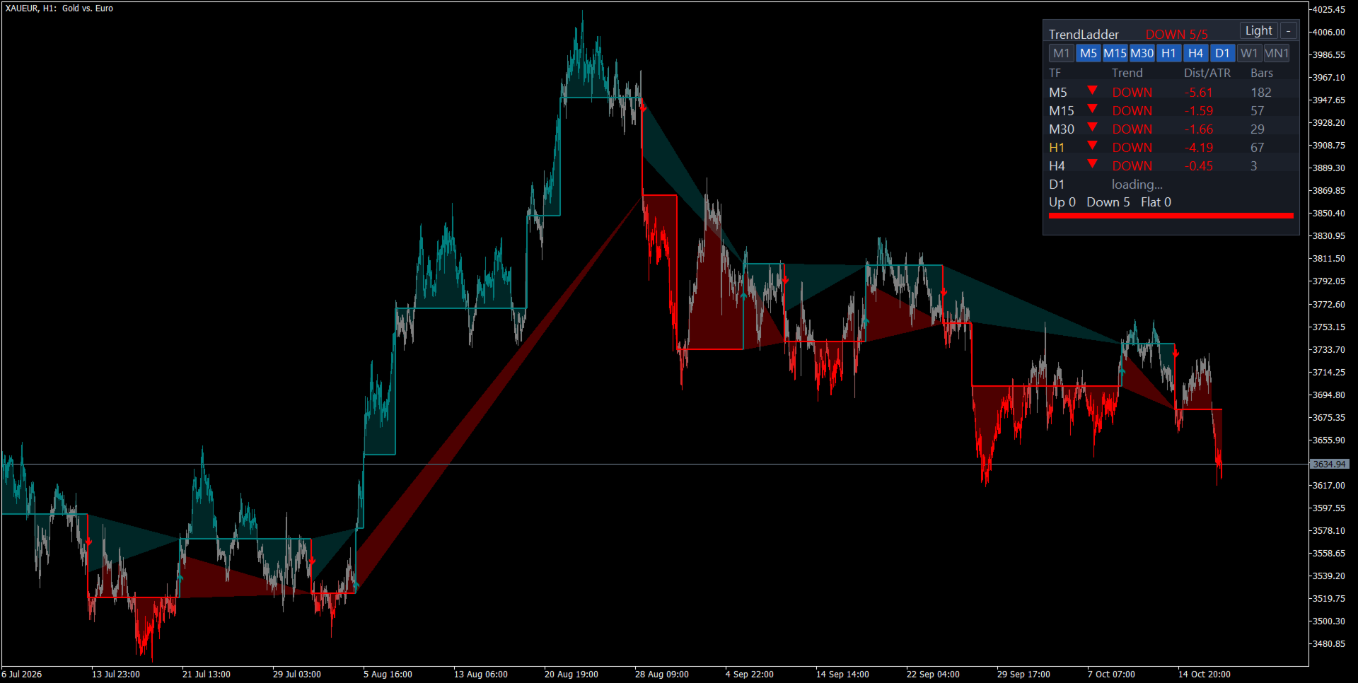Click the D1 'loading...' status text
The width and height of the screenshot is (1358, 683).
tap(1137, 185)
